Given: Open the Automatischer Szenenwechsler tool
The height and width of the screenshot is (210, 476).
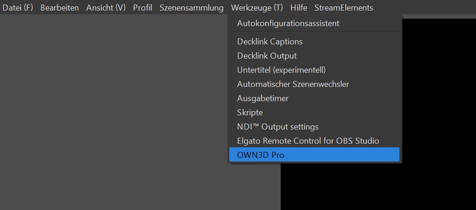Looking at the screenshot, I should [293, 84].
